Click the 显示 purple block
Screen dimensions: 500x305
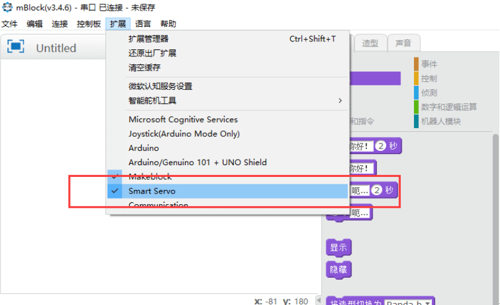point(338,247)
